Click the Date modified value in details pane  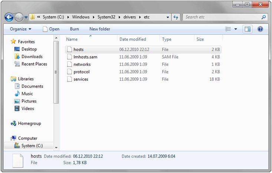click(88, 156)
